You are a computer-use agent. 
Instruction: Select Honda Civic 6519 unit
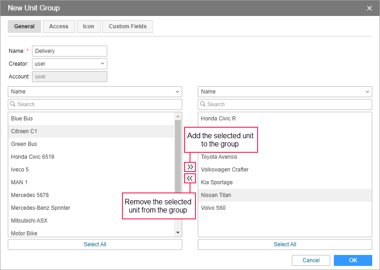pos(91,157)
